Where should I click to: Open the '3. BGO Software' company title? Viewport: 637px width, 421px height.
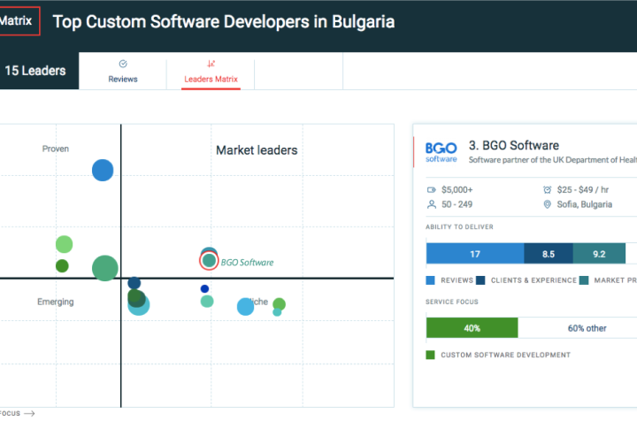(x=514, y=145)
